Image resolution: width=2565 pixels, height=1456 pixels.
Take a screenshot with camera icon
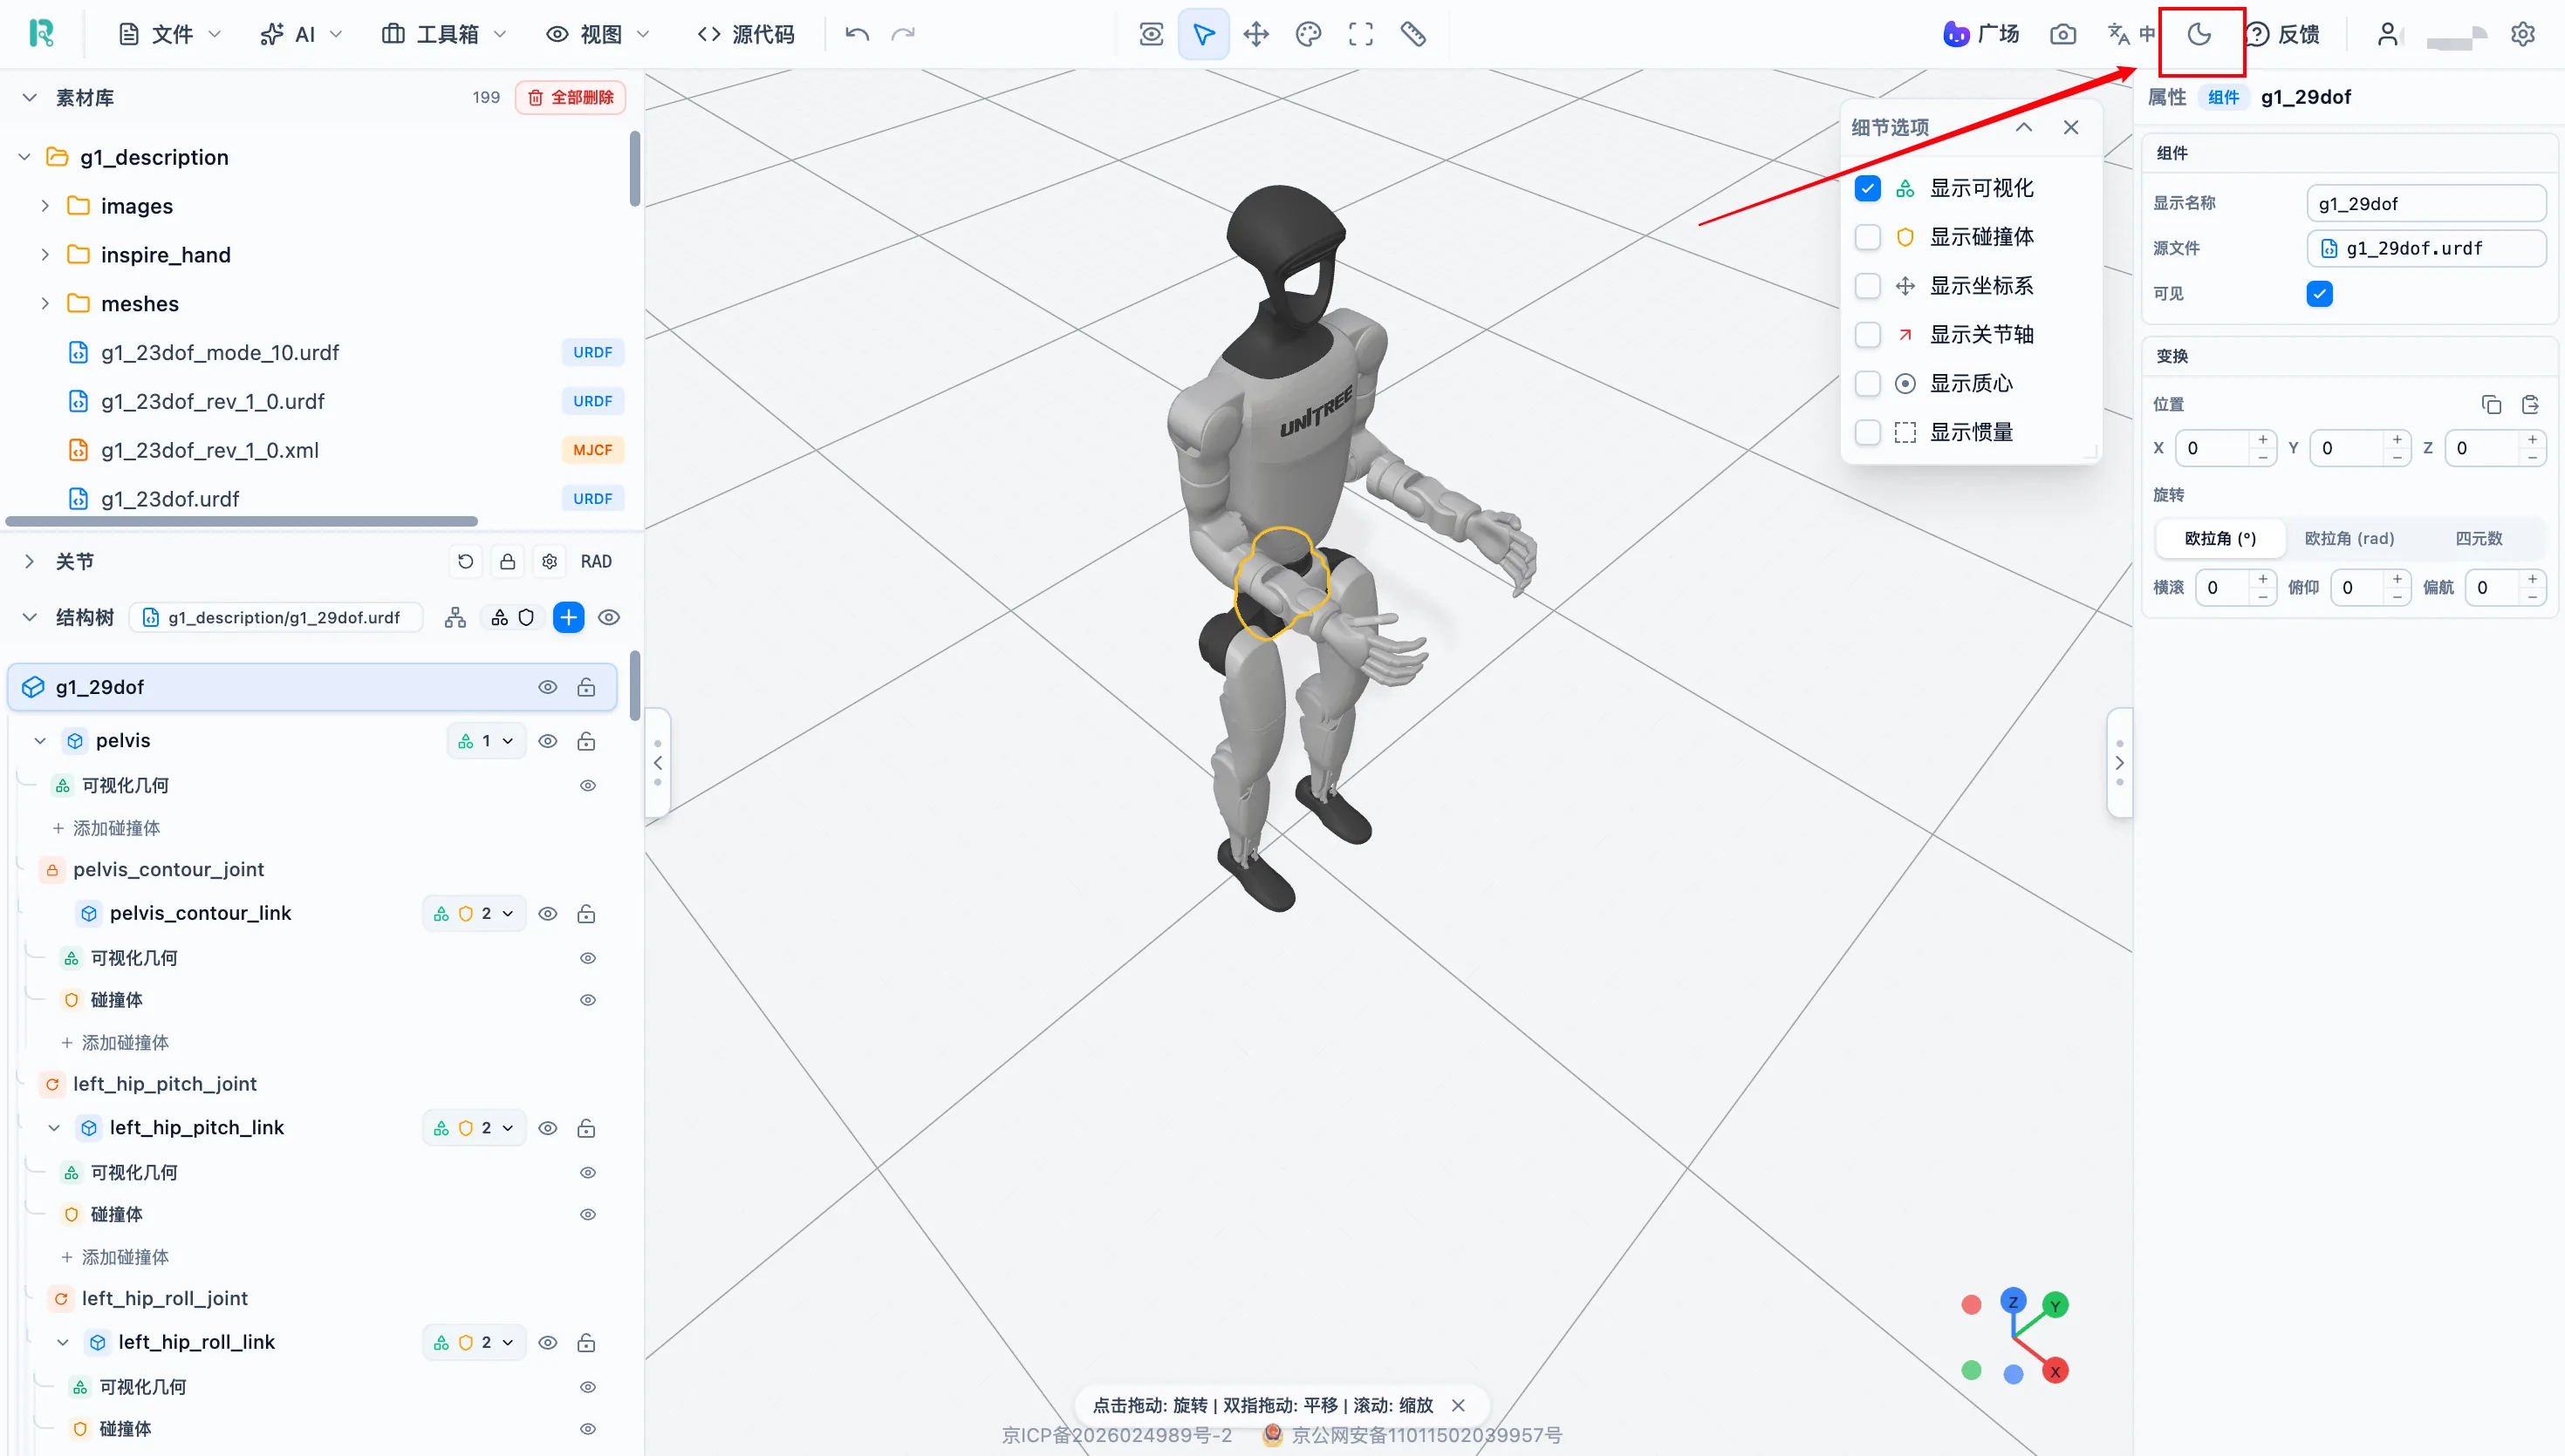(x=2062, y=34)
